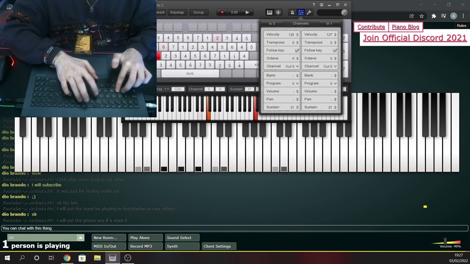Adjust Transpose stepper for In 0

click(297, 43)
